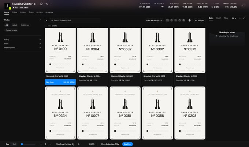Click the Floor Price stat value
Image resolution: width=249 pixels, height=147 pixels.
click(145, 7)
